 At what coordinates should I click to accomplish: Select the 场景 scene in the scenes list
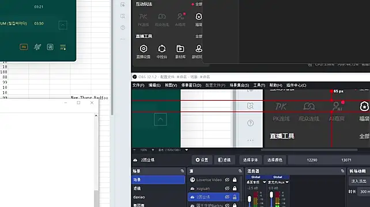[158, 179]
